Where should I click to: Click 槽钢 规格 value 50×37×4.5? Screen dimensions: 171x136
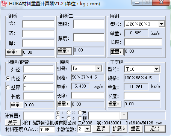[x=88, y=77]
